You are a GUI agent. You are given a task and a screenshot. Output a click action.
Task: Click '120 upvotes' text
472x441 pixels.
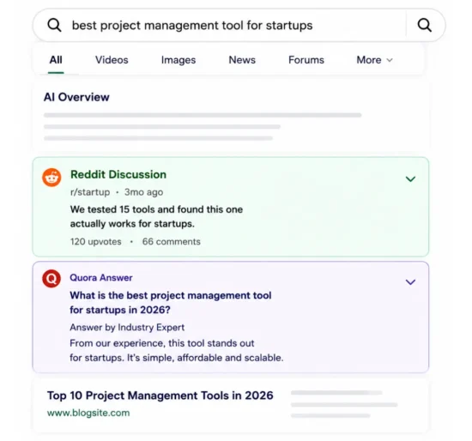point(96,241)
